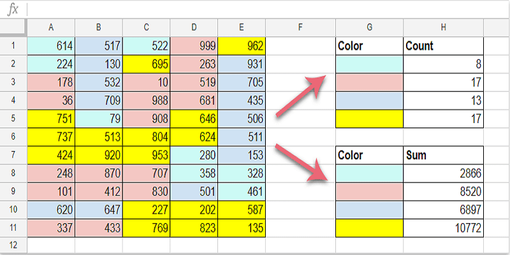Image resolution: width=510 pixels, height=255 pixels.
Task: Click cell with value 614
Action: (x=51, y=46)
